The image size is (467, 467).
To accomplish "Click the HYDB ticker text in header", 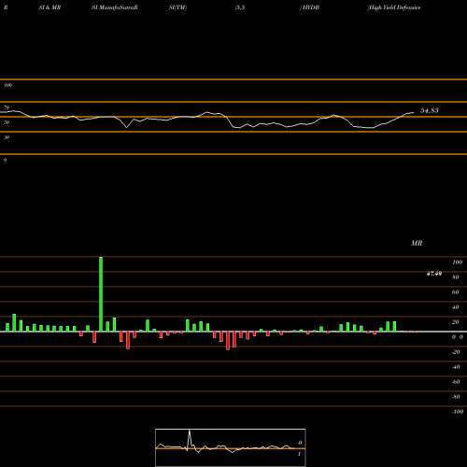I will coord(310,7).
